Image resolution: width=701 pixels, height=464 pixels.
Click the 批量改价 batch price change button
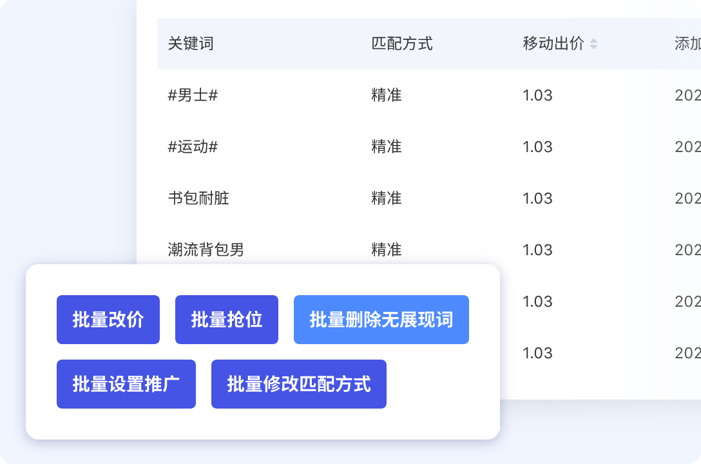click(108, 319)
